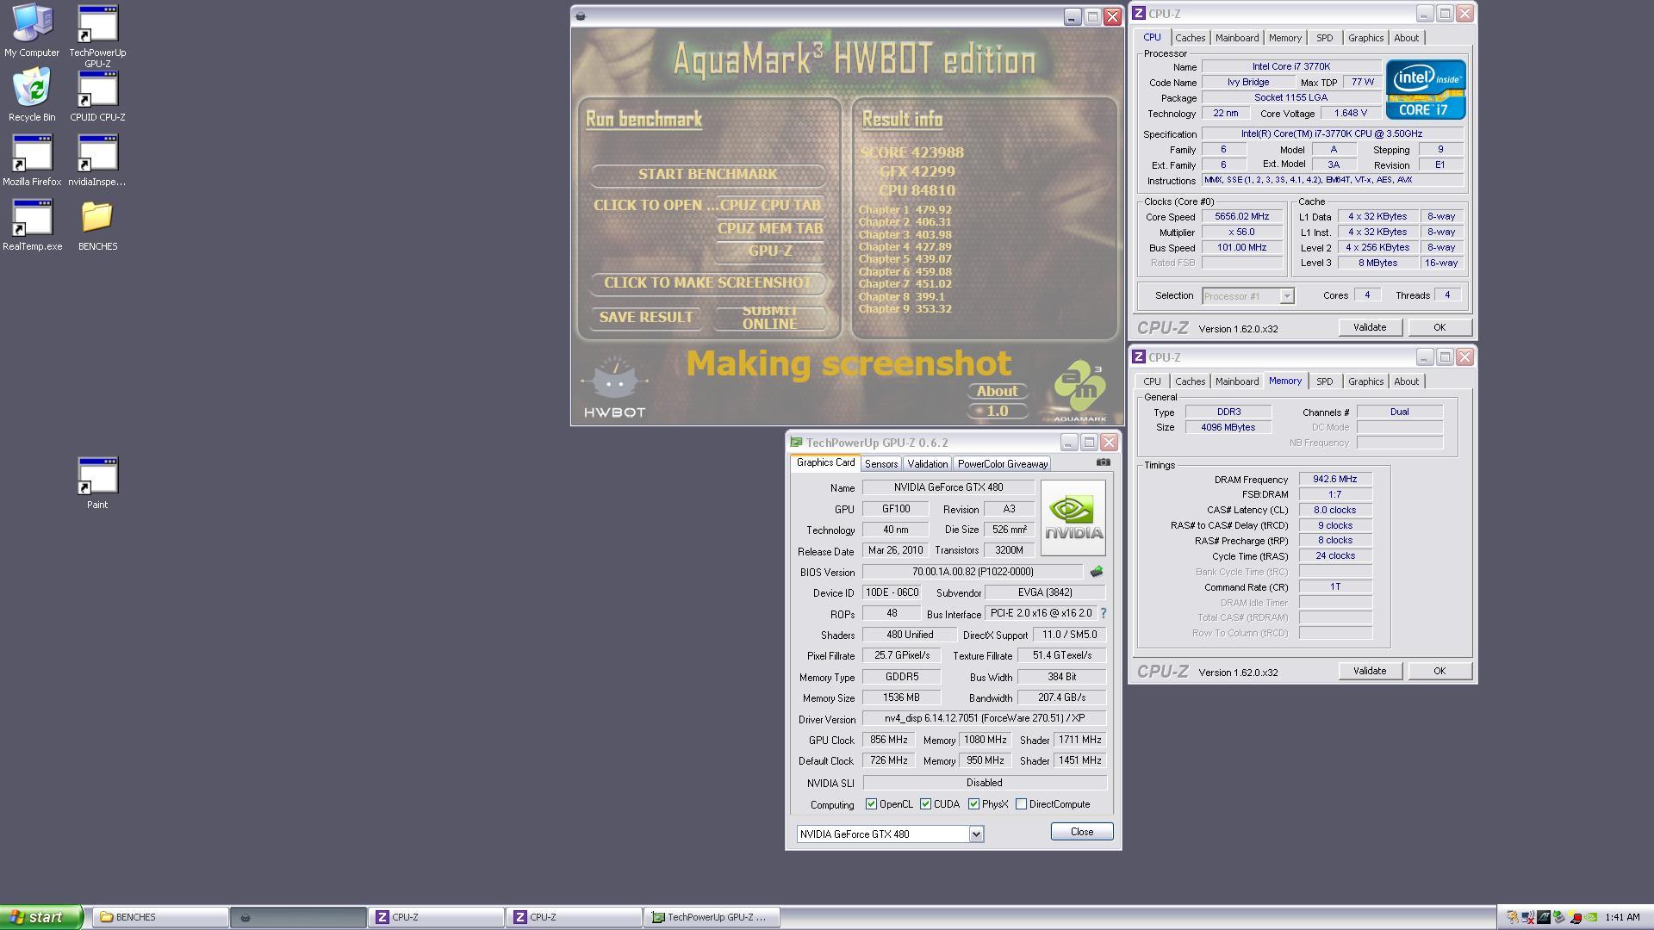Click the Core Speed 5656.02 MHz field
Image resolution: width=1654 pixels, height=930 pixels.
coord(1241,217)
